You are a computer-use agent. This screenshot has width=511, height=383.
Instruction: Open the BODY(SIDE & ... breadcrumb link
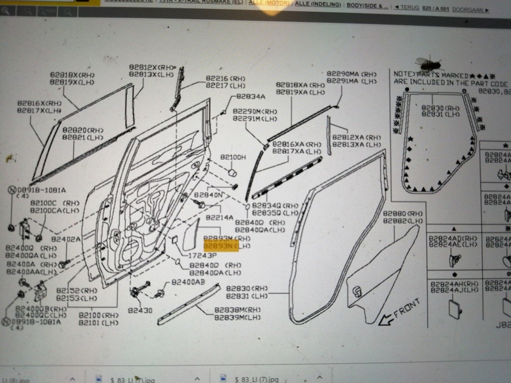tap(367, 6)
